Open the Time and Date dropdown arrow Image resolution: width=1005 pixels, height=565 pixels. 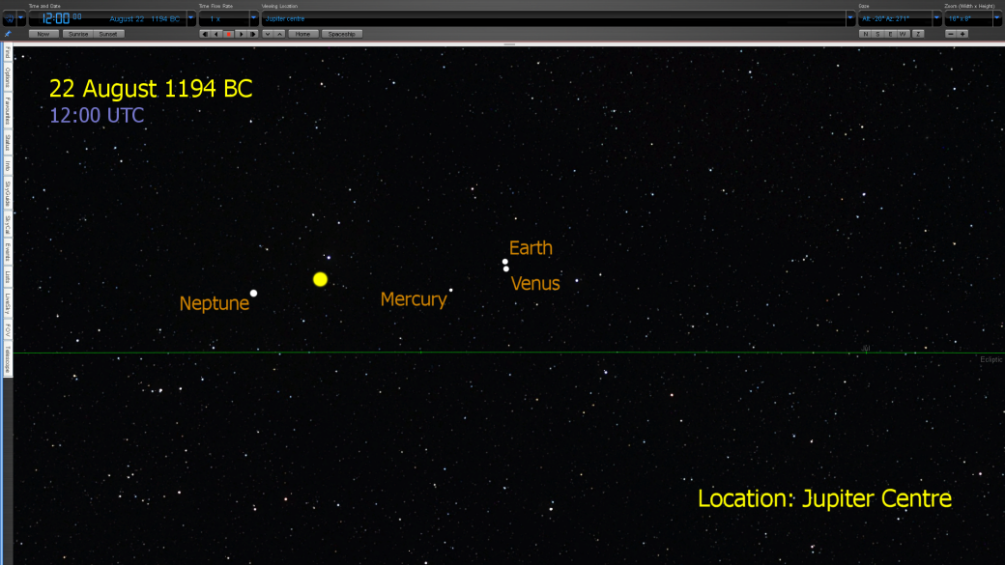191,18
